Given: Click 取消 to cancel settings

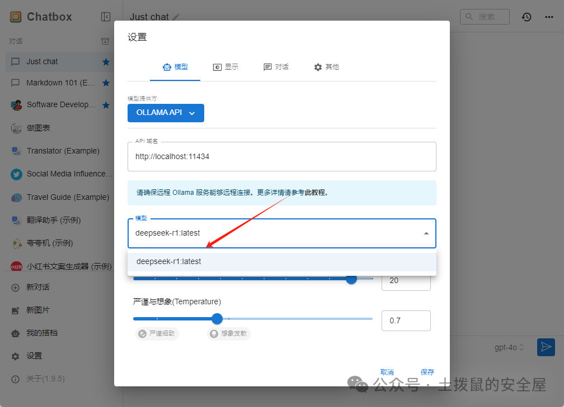Looking at the screenshot, I should (387, 372).
